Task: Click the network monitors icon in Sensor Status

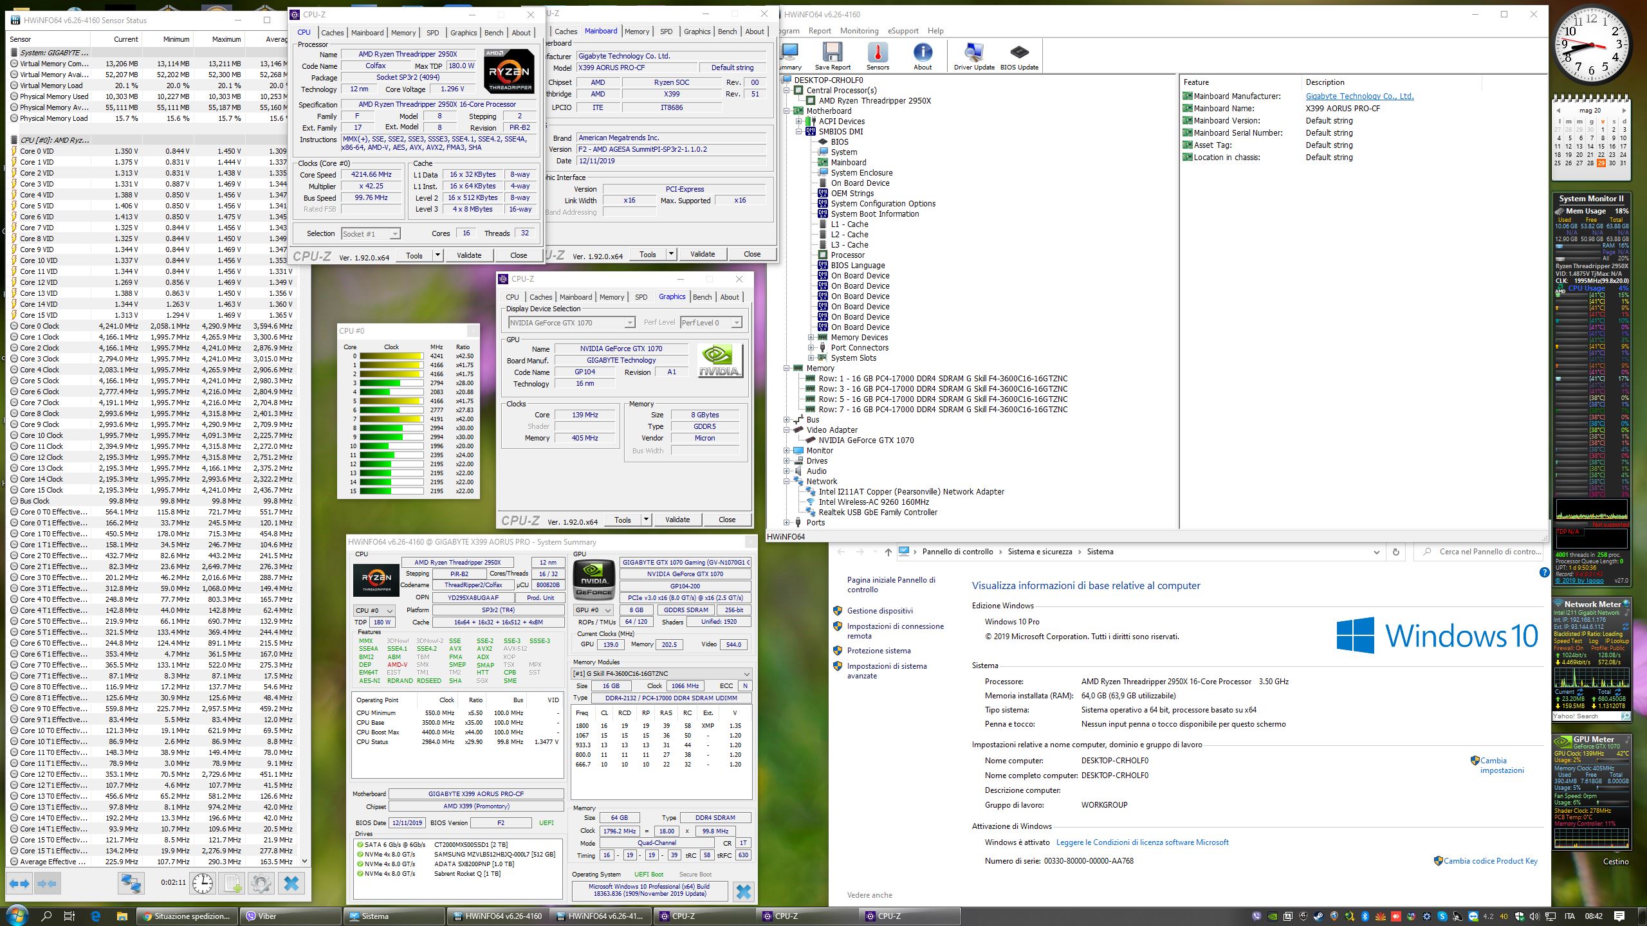Action: (131, 883)
